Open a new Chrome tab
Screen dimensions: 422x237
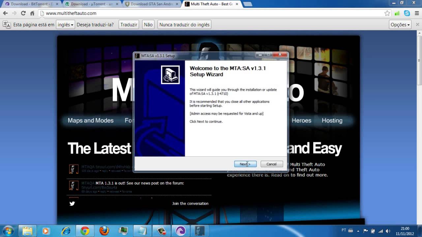(248, 4)
